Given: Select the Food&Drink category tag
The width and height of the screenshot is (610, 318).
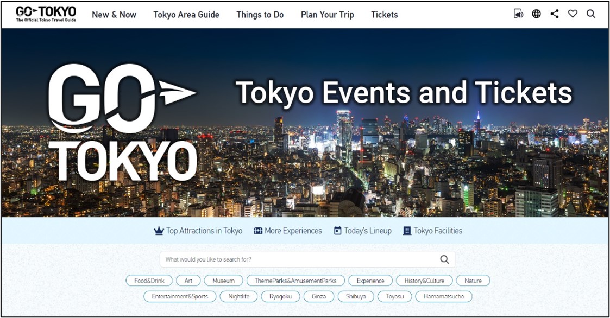Looking at the screenshot, I should click(149, 281).
